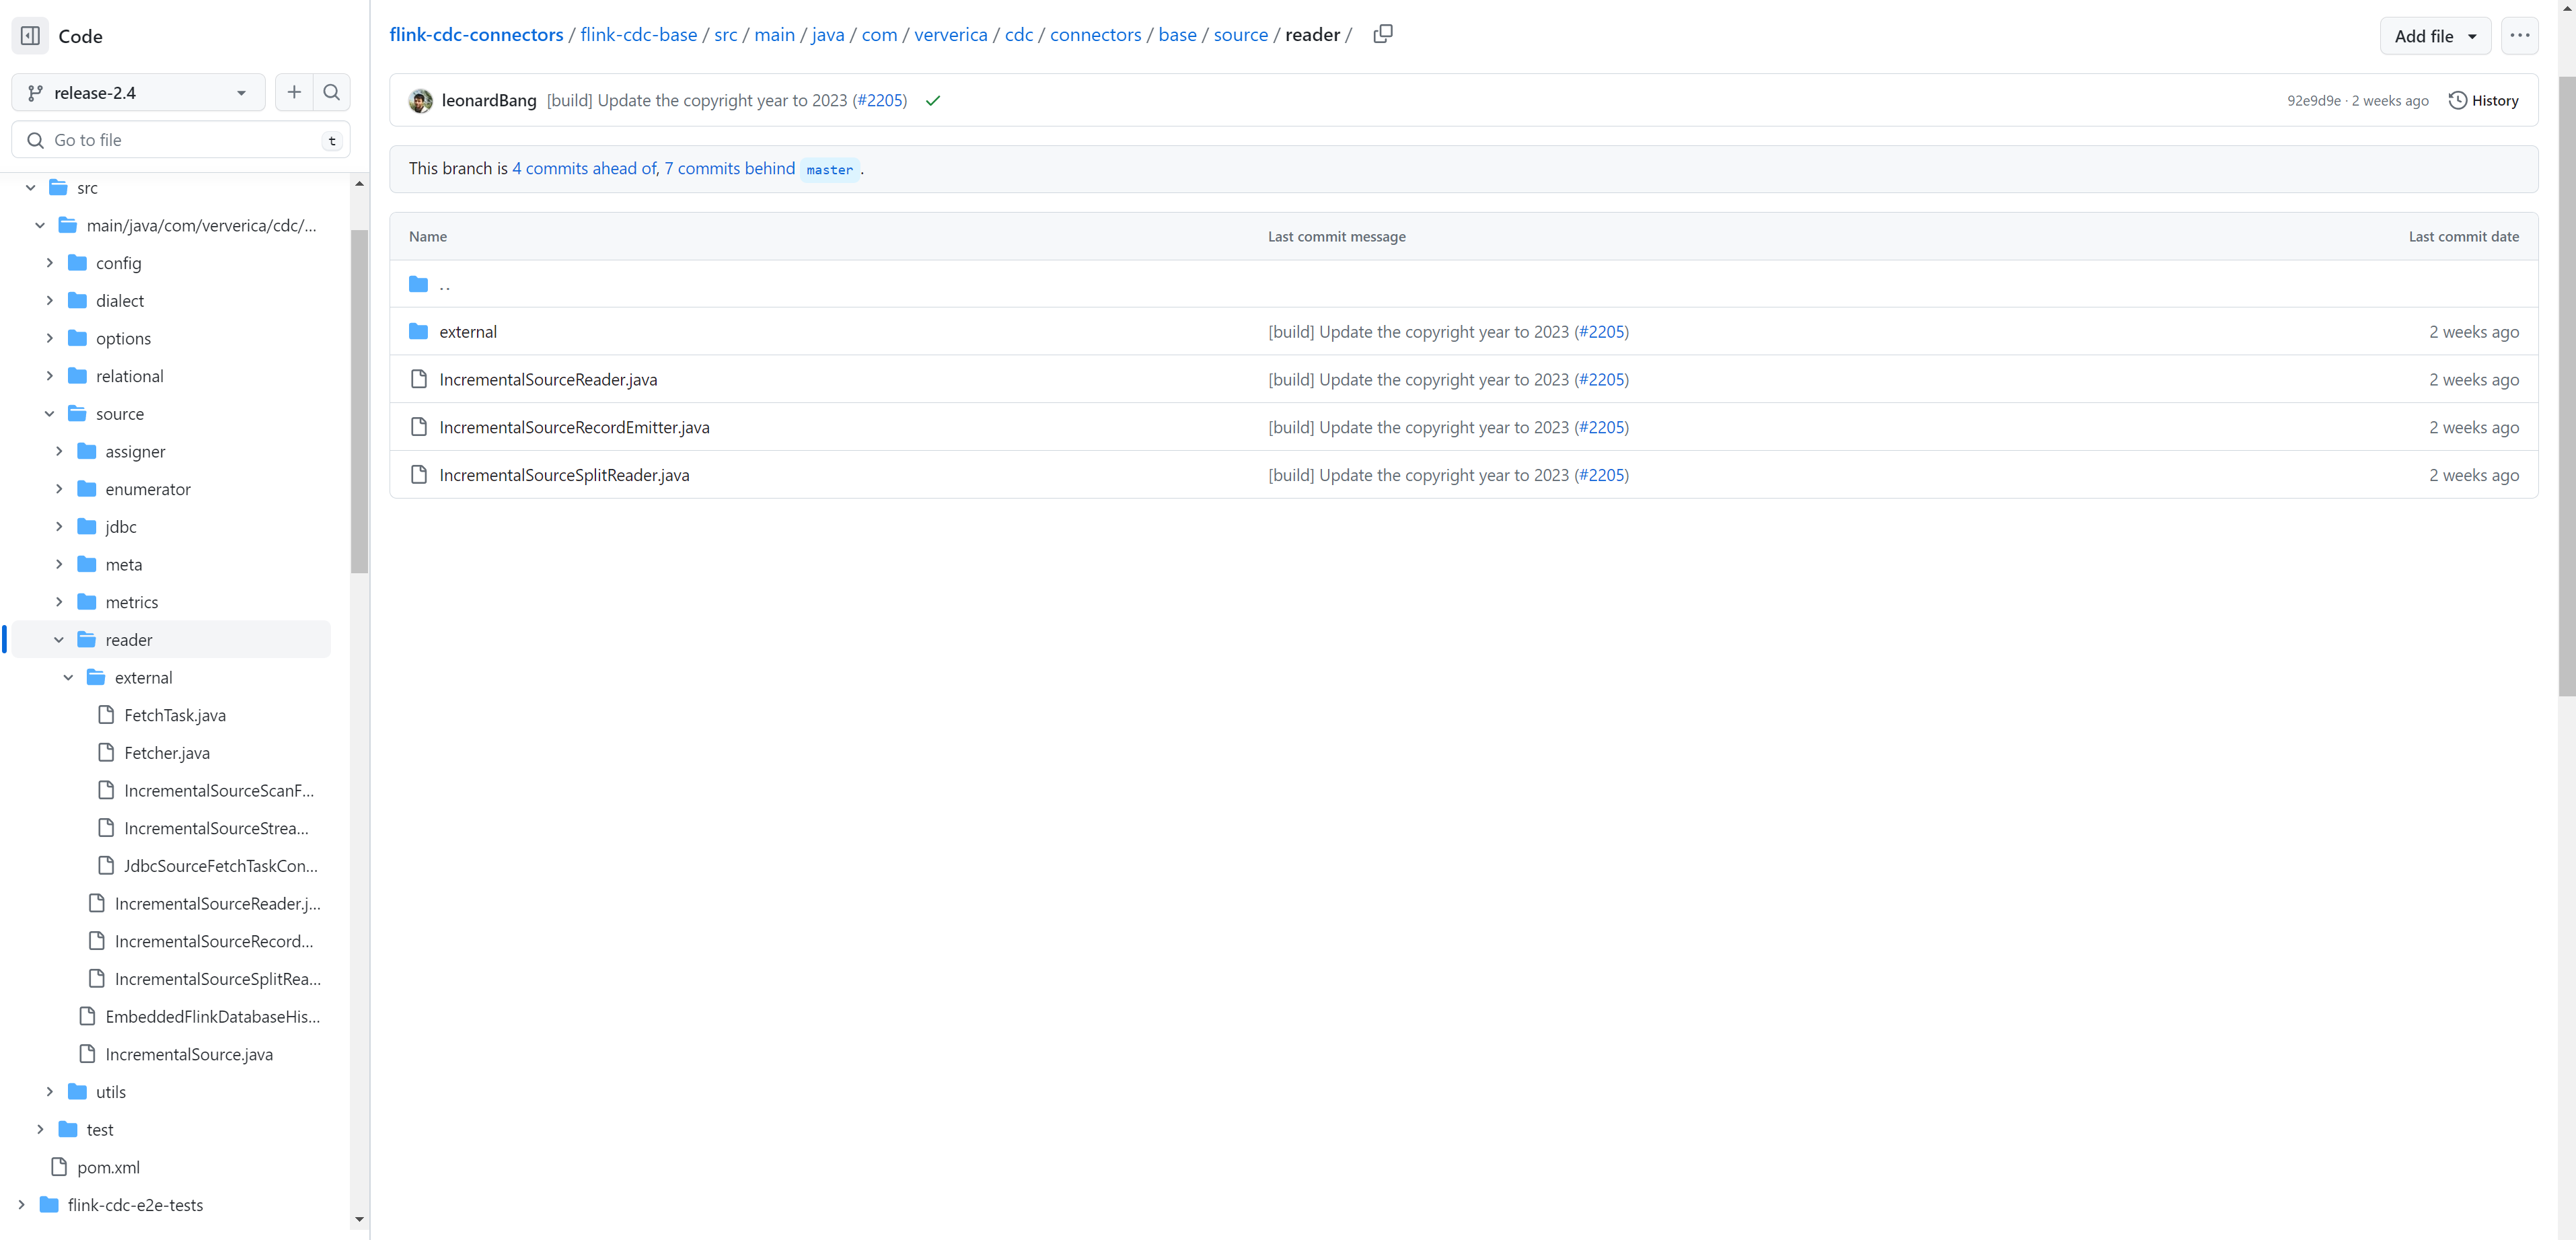The width and height of the screenshot is (2576, 1240).
Task: Expand the config folder chevron
Action: pyautogui.click(x=49, y=263)
